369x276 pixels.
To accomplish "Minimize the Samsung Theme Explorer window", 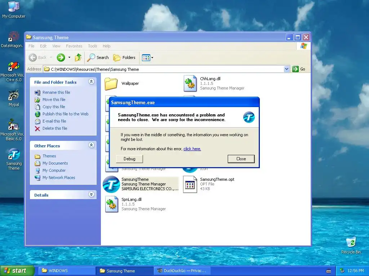I will (289, 37).
